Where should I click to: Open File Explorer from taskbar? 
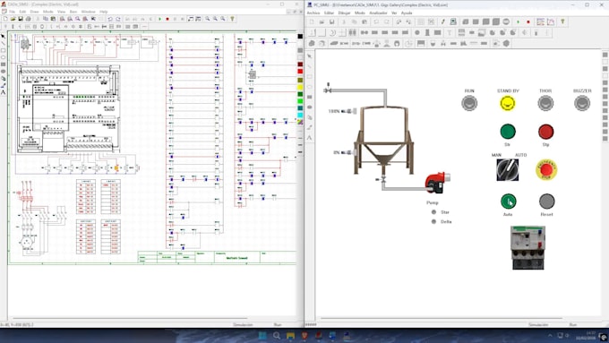[x=290, y=335]
